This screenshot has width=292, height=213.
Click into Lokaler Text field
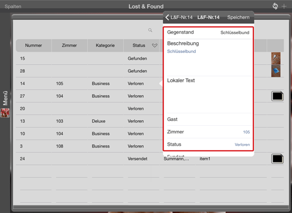coord(208,95)
